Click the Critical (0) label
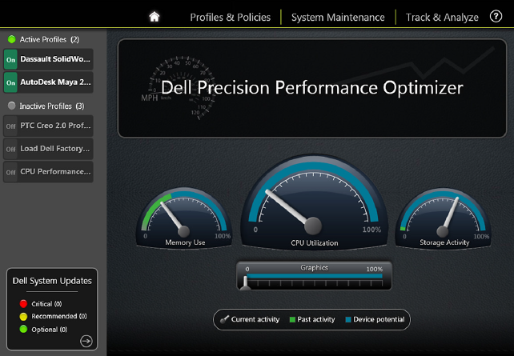Screen dimensions: 514x356 (x=46, y=304)
